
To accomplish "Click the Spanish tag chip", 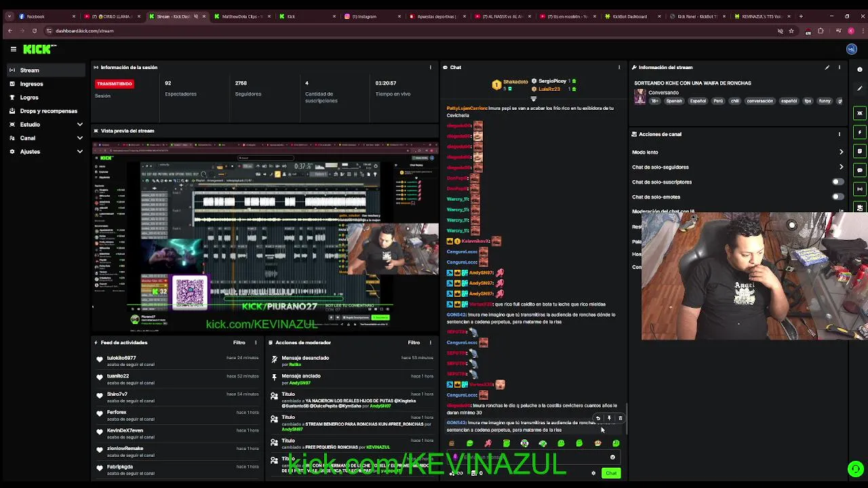I will tap(674, 101).
